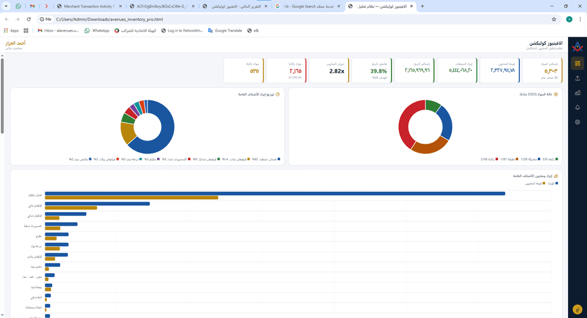587x318 pixels.
Task: Bookmark this page with the star icon
Action: (x=554, y=19)
